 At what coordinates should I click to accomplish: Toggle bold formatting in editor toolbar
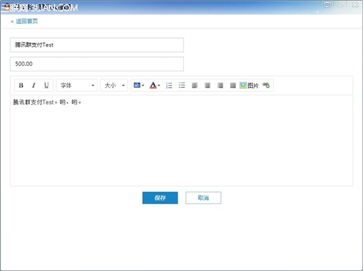pos(21,86)
